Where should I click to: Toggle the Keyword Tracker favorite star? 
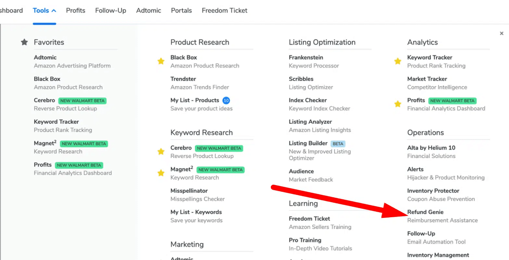pyautogui.click(x=398, y=61)
